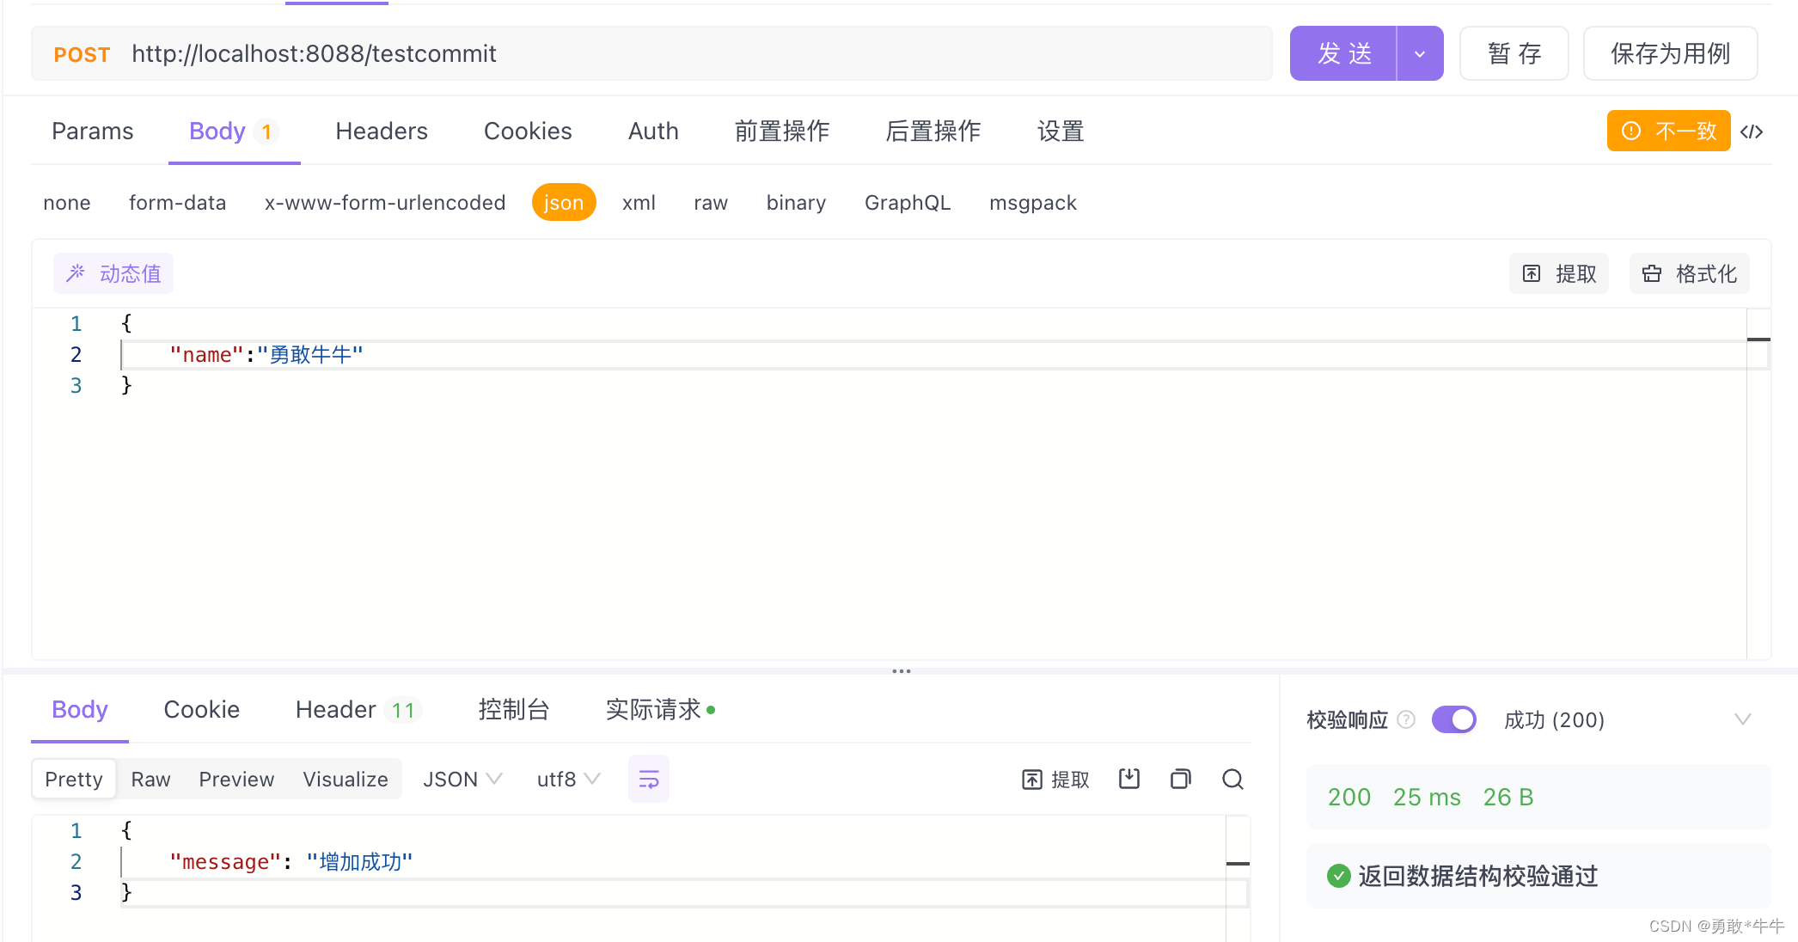The image size is (1798, 942).
Task: Select the msgpack body type
Action: [x=1033, y=203]
